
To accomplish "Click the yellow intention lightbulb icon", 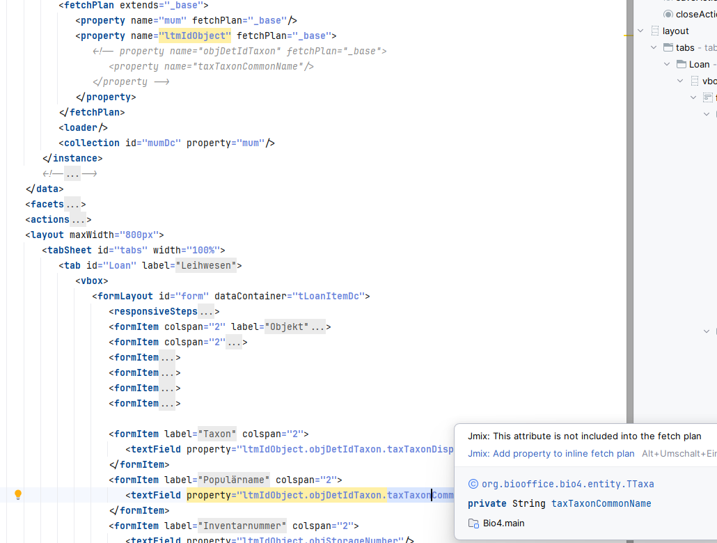I will pos(18,495).
